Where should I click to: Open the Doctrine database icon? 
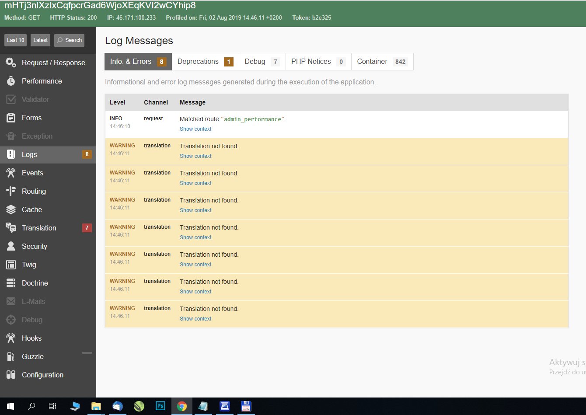[x=11, y=283]
